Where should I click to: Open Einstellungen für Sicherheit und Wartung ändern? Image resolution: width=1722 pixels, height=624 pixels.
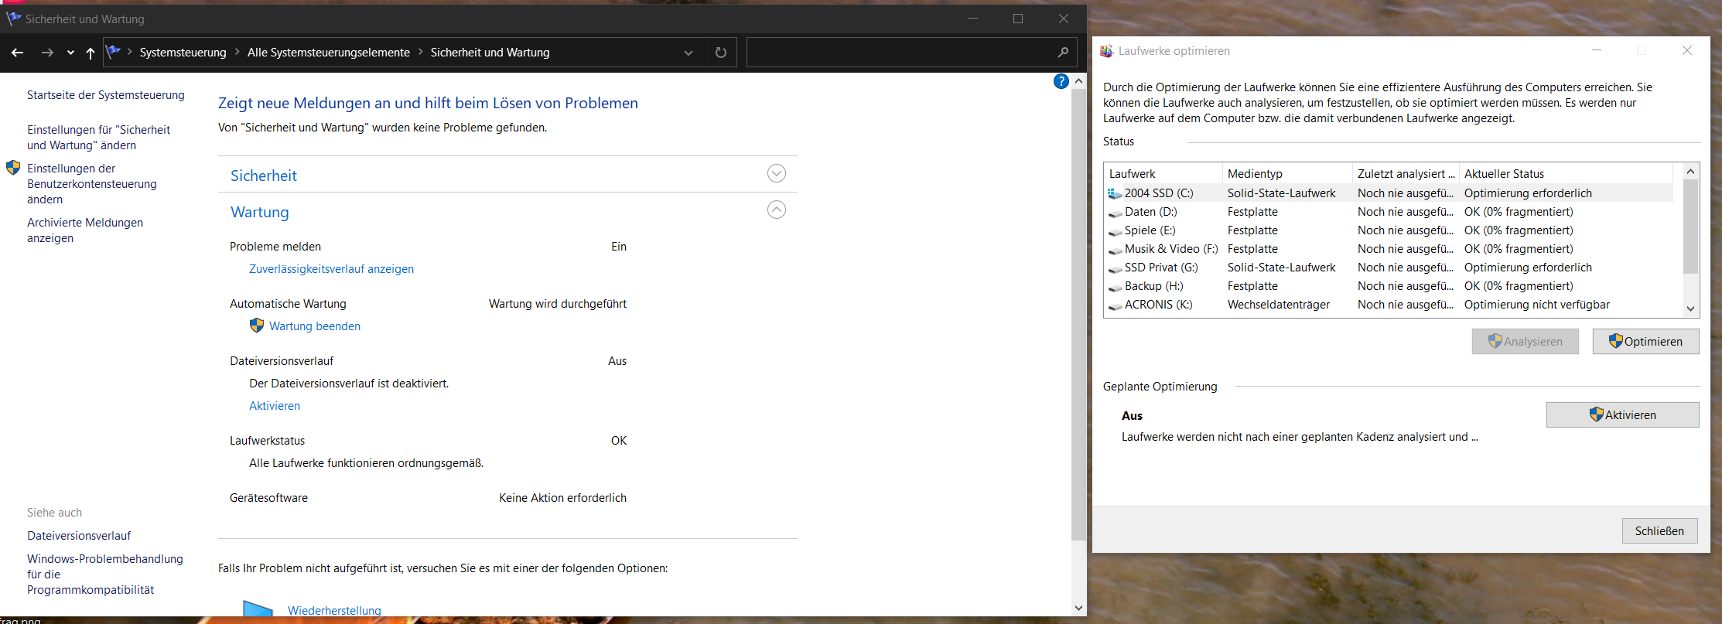98,138
